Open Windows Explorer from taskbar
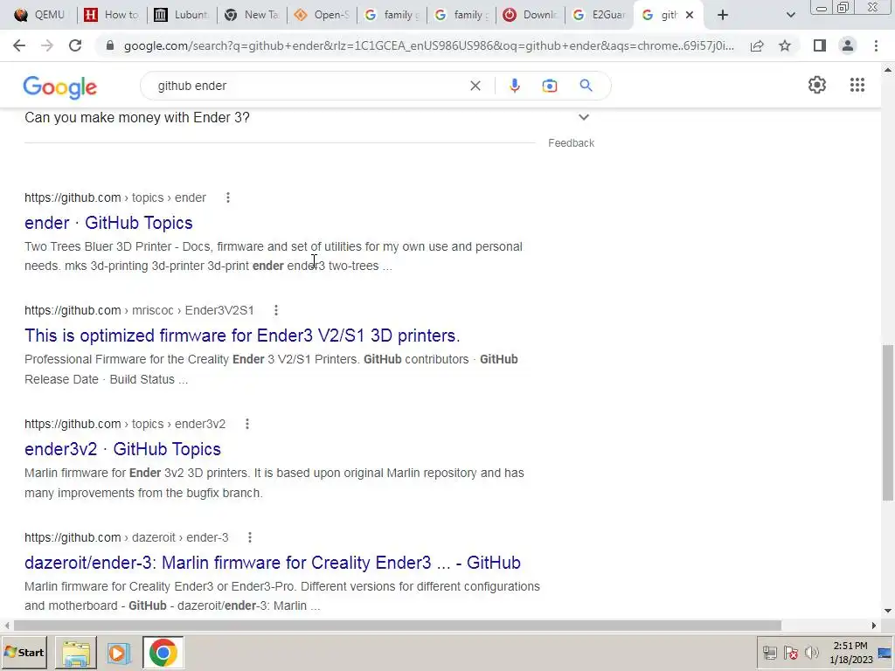The height and width of the screenshot is (671, 895). (x=76, y=653)
